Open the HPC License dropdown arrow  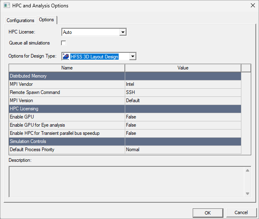123,32
